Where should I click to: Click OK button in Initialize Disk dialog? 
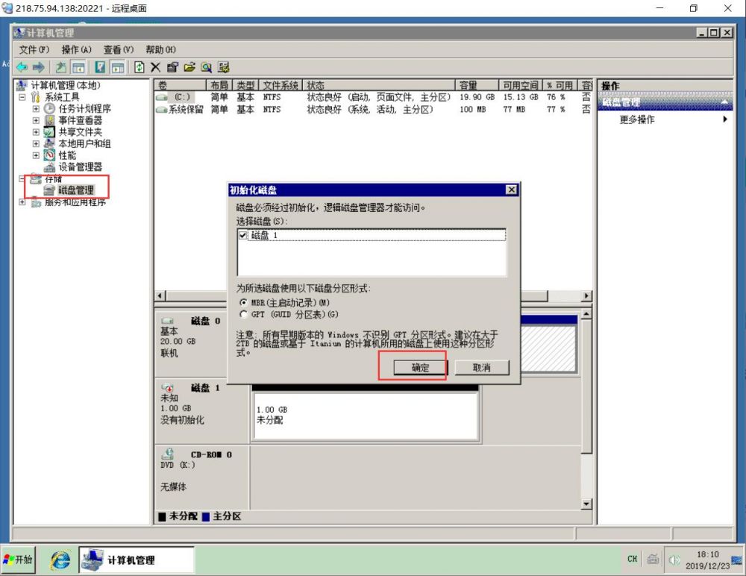point(420,368)
